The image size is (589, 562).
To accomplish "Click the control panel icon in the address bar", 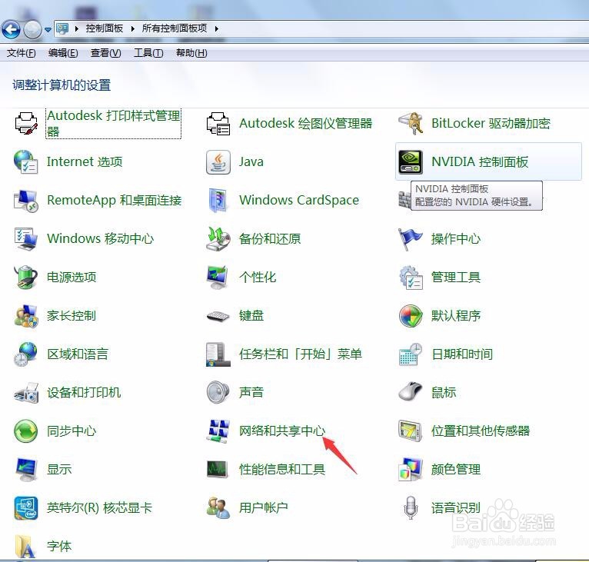I will pos(63,28).
